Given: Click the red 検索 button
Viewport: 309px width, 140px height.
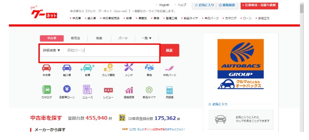Looking at the screenshot, I should click(x=169, y=50).
